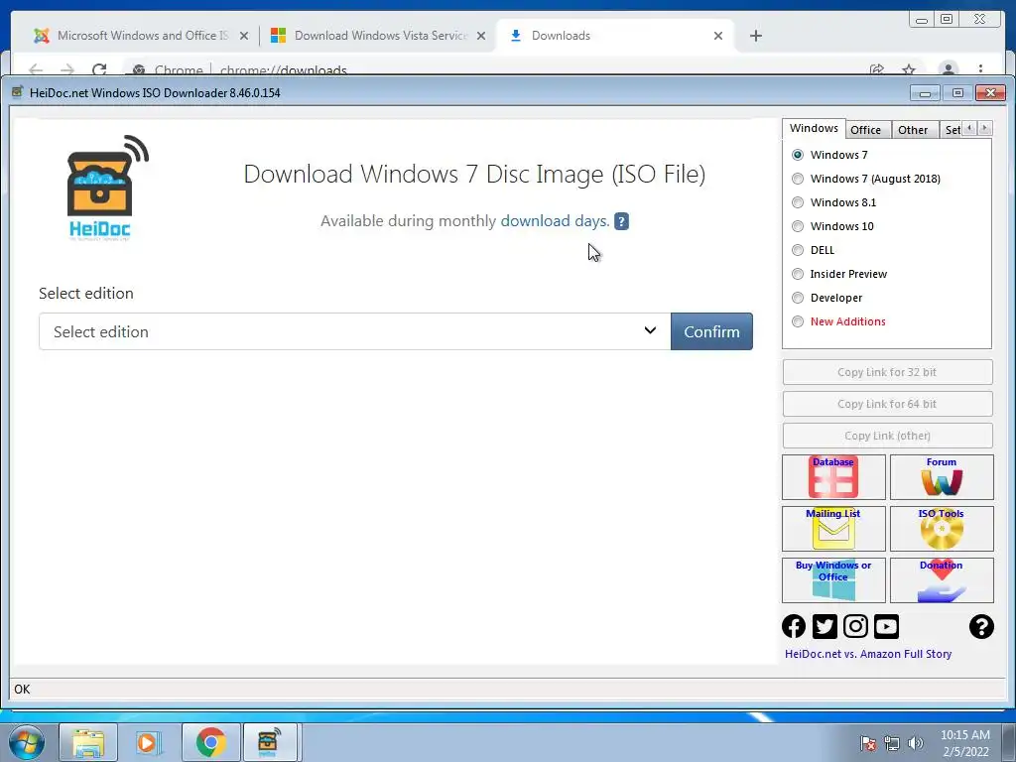This screenshot has width=1016, height=762.
Task: Open the Action Center flag tray icon
Action: point(868,743)
